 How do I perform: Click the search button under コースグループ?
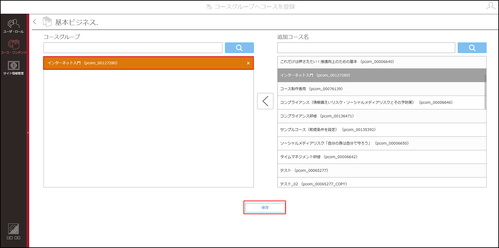coord(239,48)
